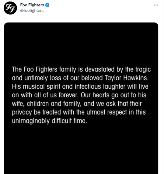Viewport: 164px width, 174px height.
Task: Click the sentence start 'Our hearts go out'
Action: tap(105, 95)
